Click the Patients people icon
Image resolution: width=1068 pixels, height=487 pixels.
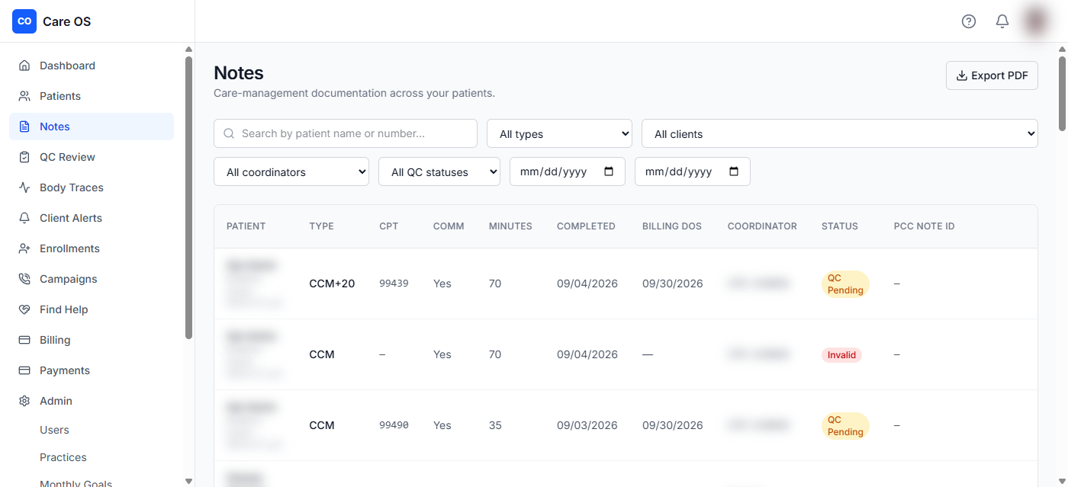click(24, 96)
